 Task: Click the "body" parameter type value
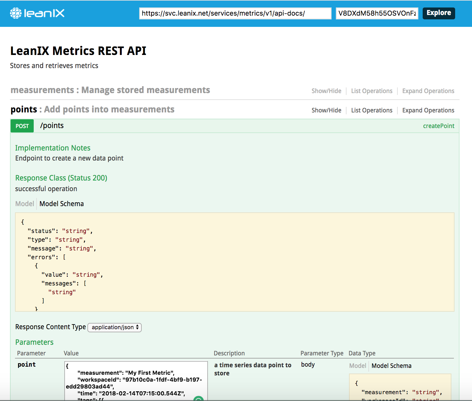(308, 364)
